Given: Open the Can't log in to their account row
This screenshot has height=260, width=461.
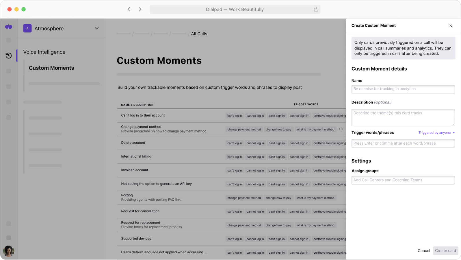Looking at the screenshot, I should 231,116.
